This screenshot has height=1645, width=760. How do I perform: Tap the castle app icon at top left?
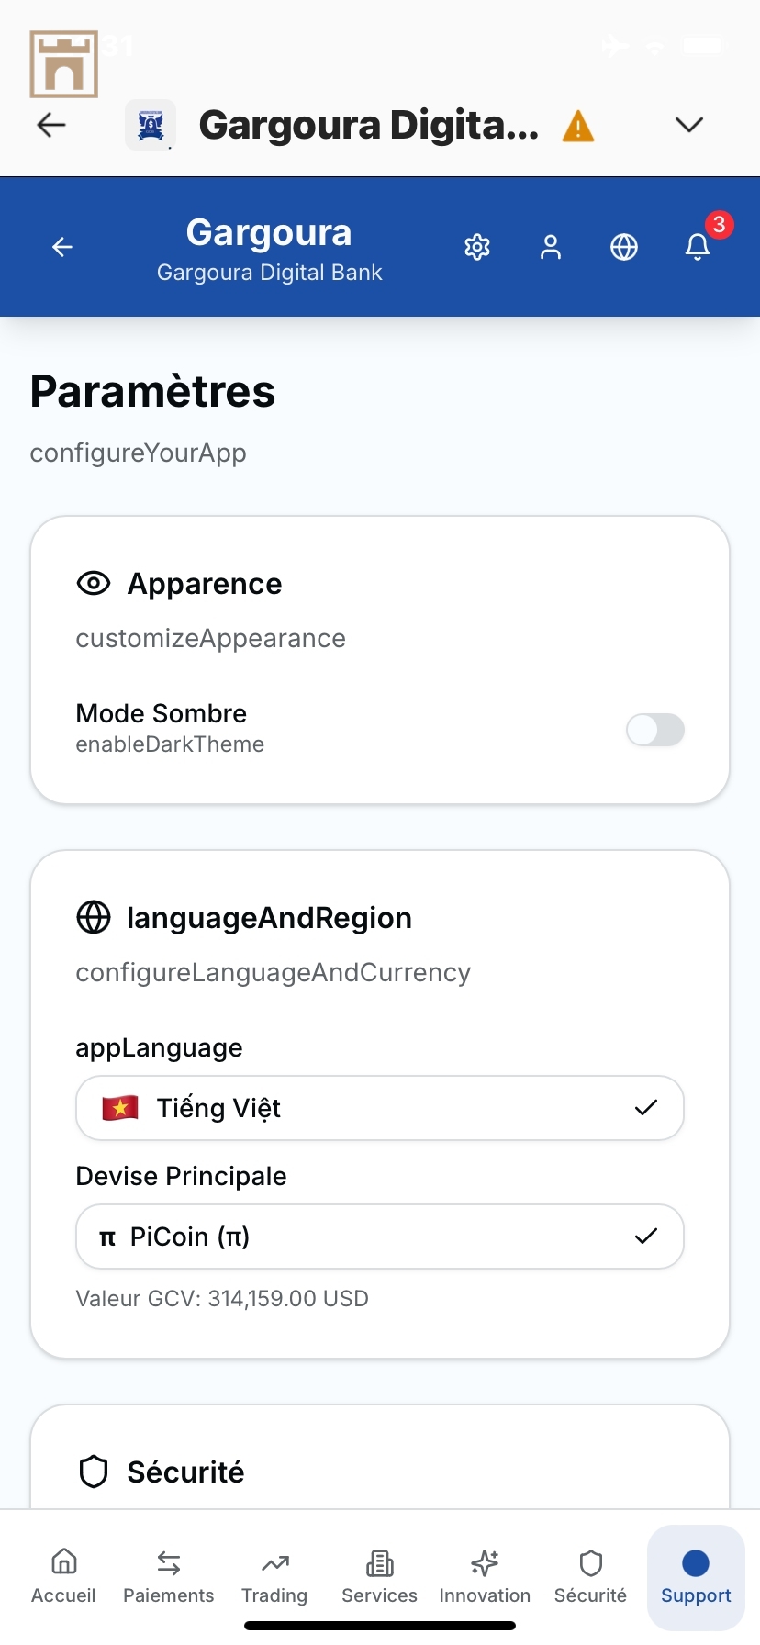tap(63, 64)
